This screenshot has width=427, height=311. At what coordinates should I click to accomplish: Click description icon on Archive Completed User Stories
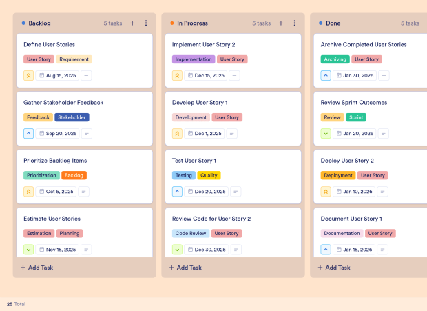pyautogui.click(x=384, y=75)
